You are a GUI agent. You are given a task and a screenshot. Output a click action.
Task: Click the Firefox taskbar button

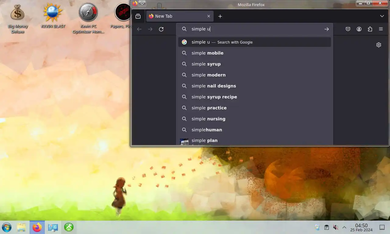point(37,227)
